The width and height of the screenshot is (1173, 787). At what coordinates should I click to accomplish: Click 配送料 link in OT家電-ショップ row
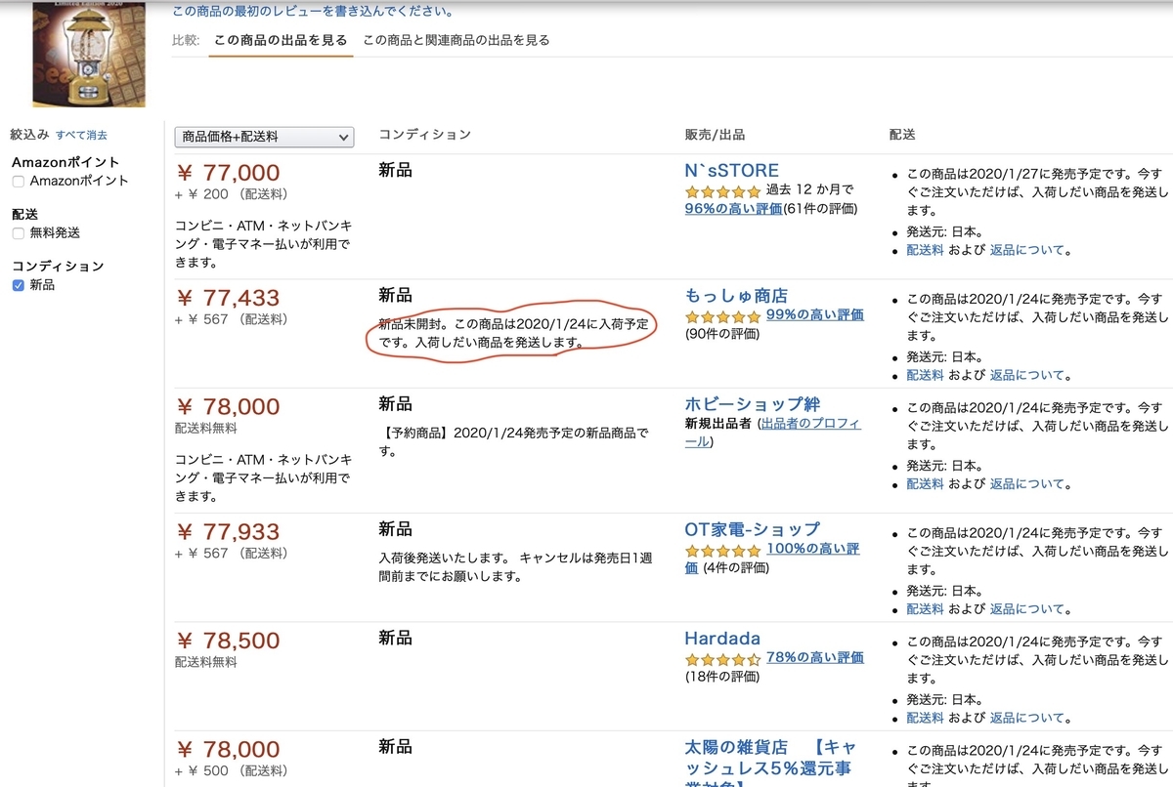coord(925,609)
